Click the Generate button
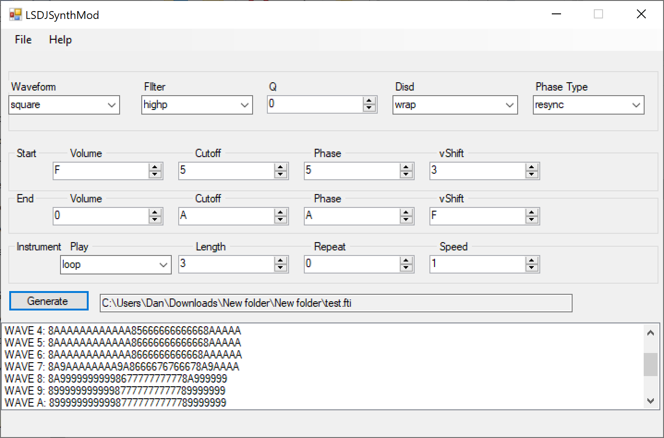Image resolution: width=664 pixels, height=438 pixels. pyautogui.click(x=48, y=301)
